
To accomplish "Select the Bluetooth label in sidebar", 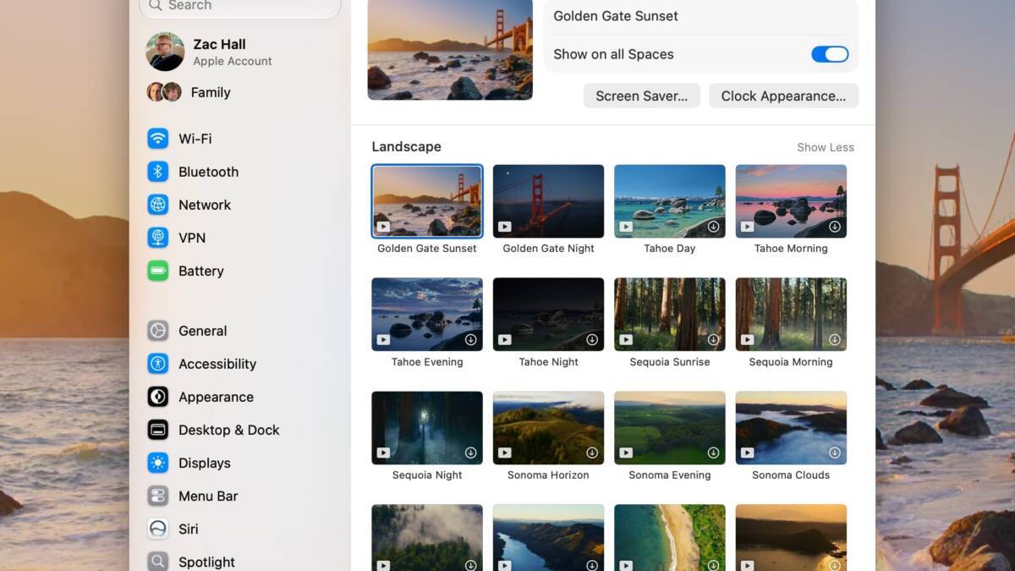I will 208,172.
